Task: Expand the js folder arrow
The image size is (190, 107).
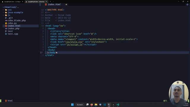Action: 3,15
